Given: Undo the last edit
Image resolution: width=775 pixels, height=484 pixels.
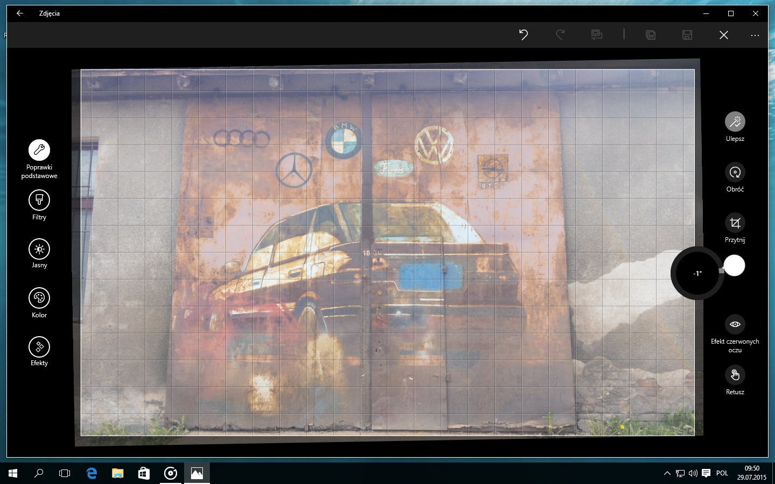Looking at the screenshot, I should click(x=524, y=35).
